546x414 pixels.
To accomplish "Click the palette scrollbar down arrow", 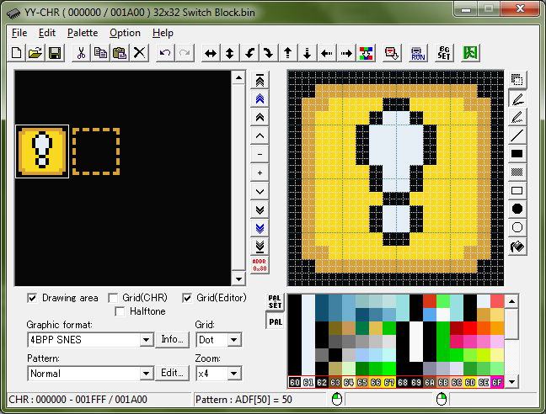I will coord(511,382).
